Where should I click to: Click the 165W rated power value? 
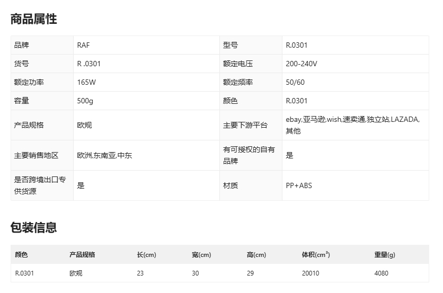coord(86,82)
